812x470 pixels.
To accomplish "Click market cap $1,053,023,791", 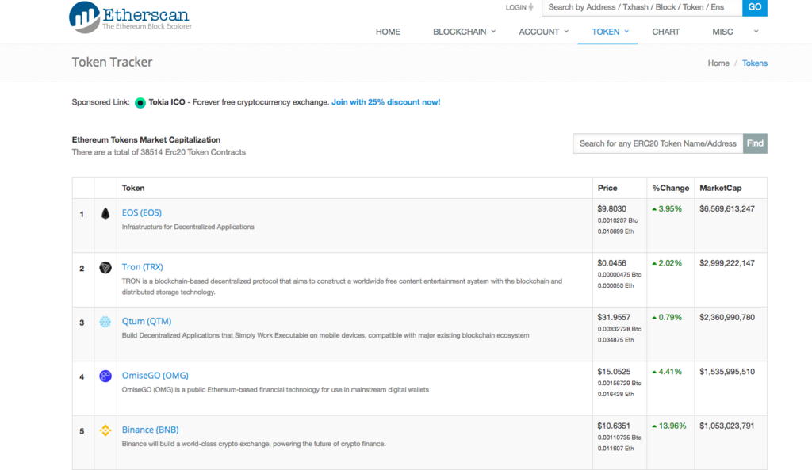I will [x=727, y=426].
